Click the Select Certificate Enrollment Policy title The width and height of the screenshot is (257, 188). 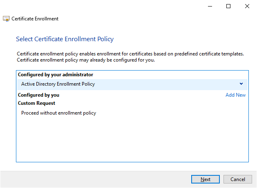pyautogui.click(x=65, y=39)
